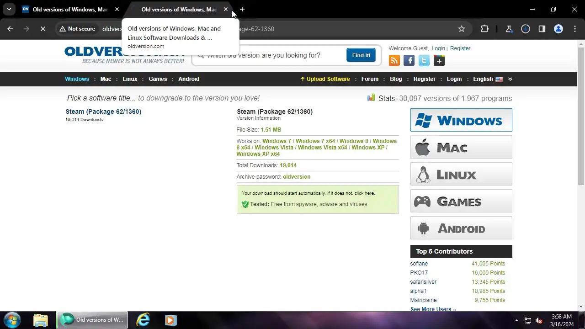Click the Windows platform banner button

point(461,120)
